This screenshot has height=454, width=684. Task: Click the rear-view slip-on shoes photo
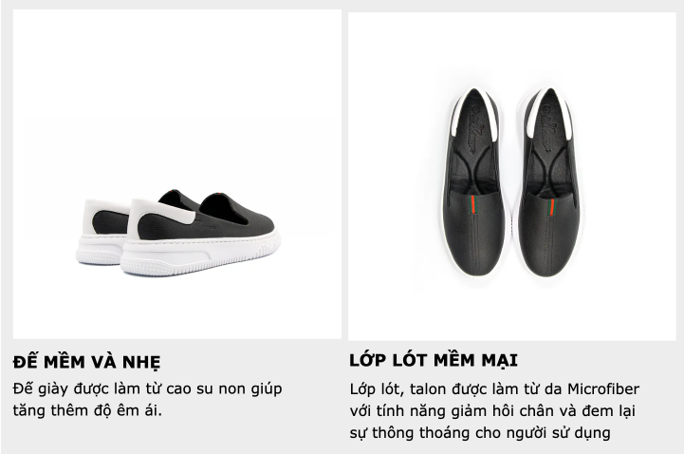pyautogui.click(x=177, y=174)
